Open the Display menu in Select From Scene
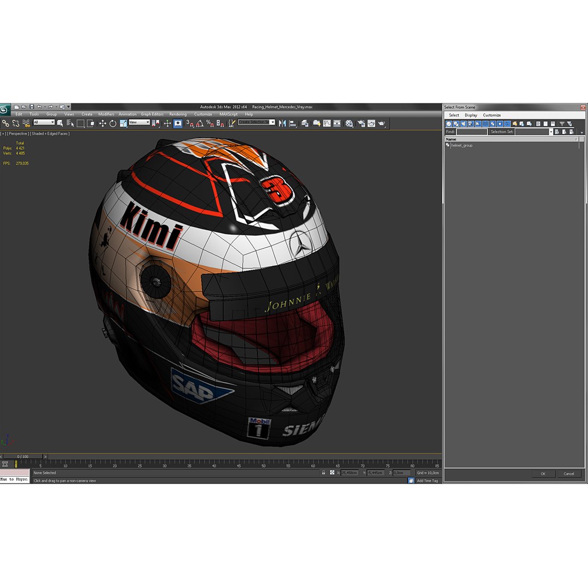Viewport: 588px width, 588px height. tap(470, 115)
